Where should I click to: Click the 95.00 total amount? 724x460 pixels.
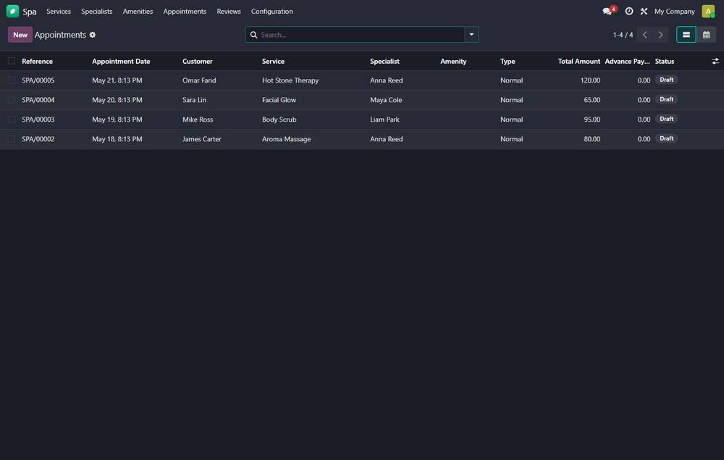592,119
